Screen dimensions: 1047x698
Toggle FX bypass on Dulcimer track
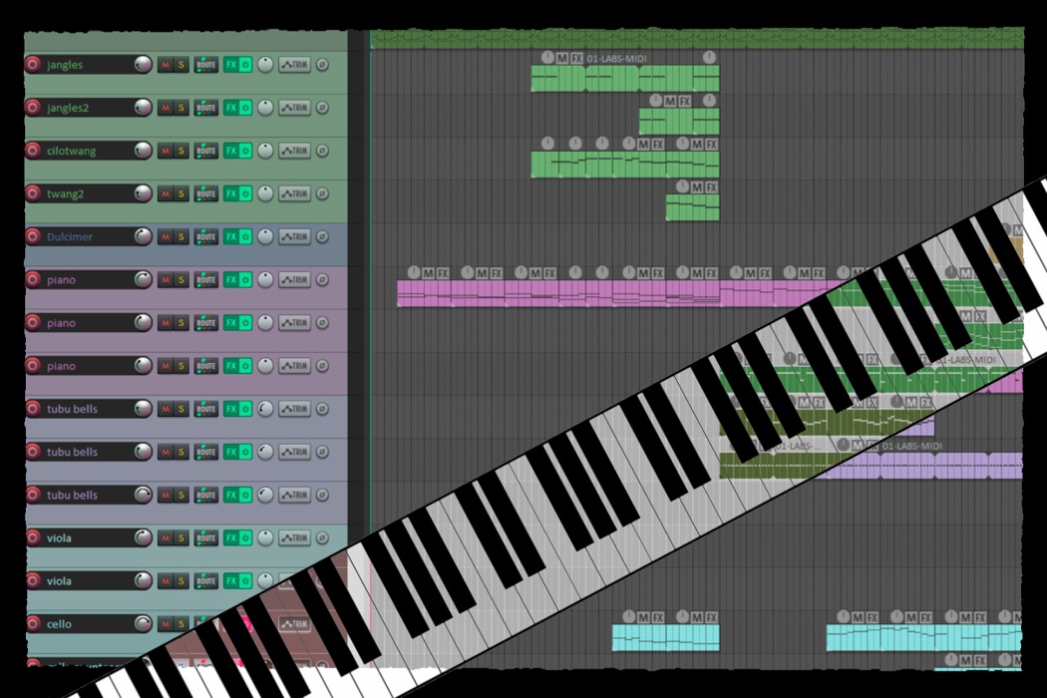245,237
